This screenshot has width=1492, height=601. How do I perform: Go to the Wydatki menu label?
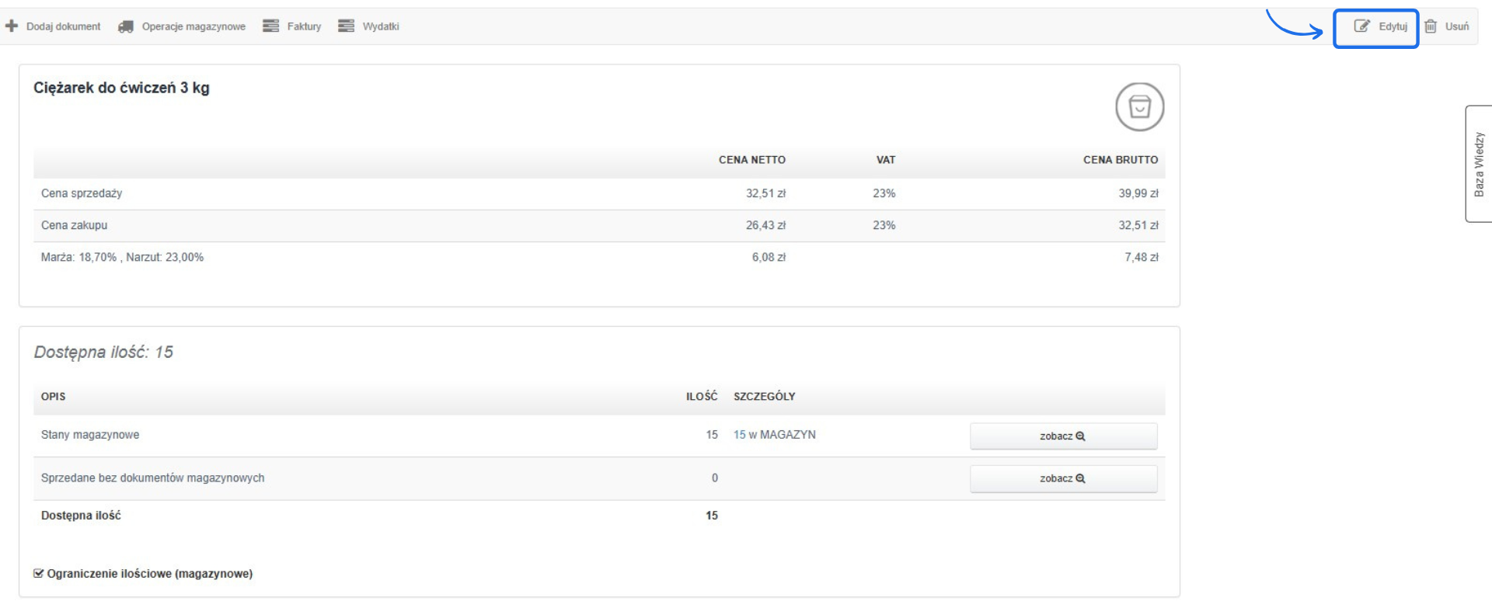[x=381, y=26]
